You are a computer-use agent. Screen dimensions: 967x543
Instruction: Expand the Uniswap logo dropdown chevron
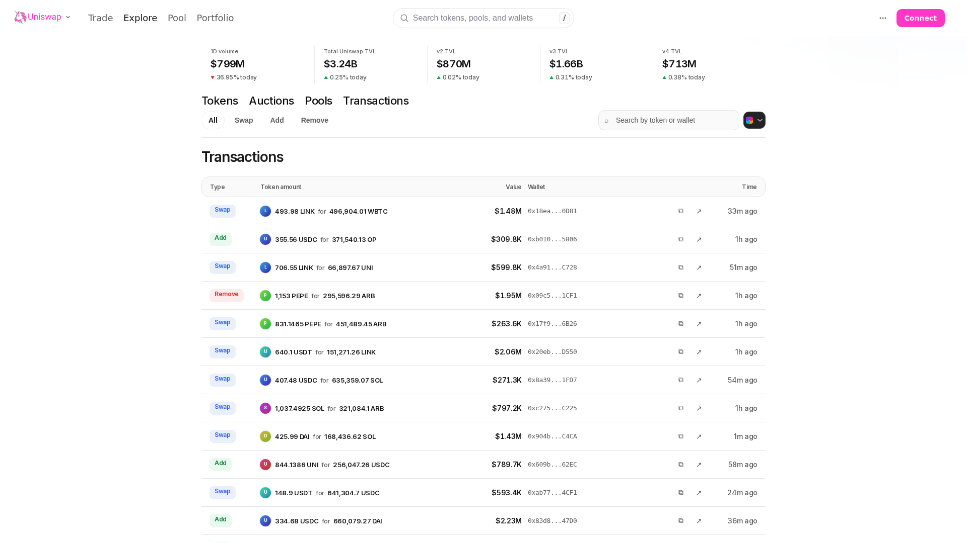tap(68, 17)
